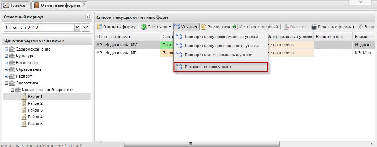
Task: Select Район 2 in the tree
Action: click(x=35, y=103)
